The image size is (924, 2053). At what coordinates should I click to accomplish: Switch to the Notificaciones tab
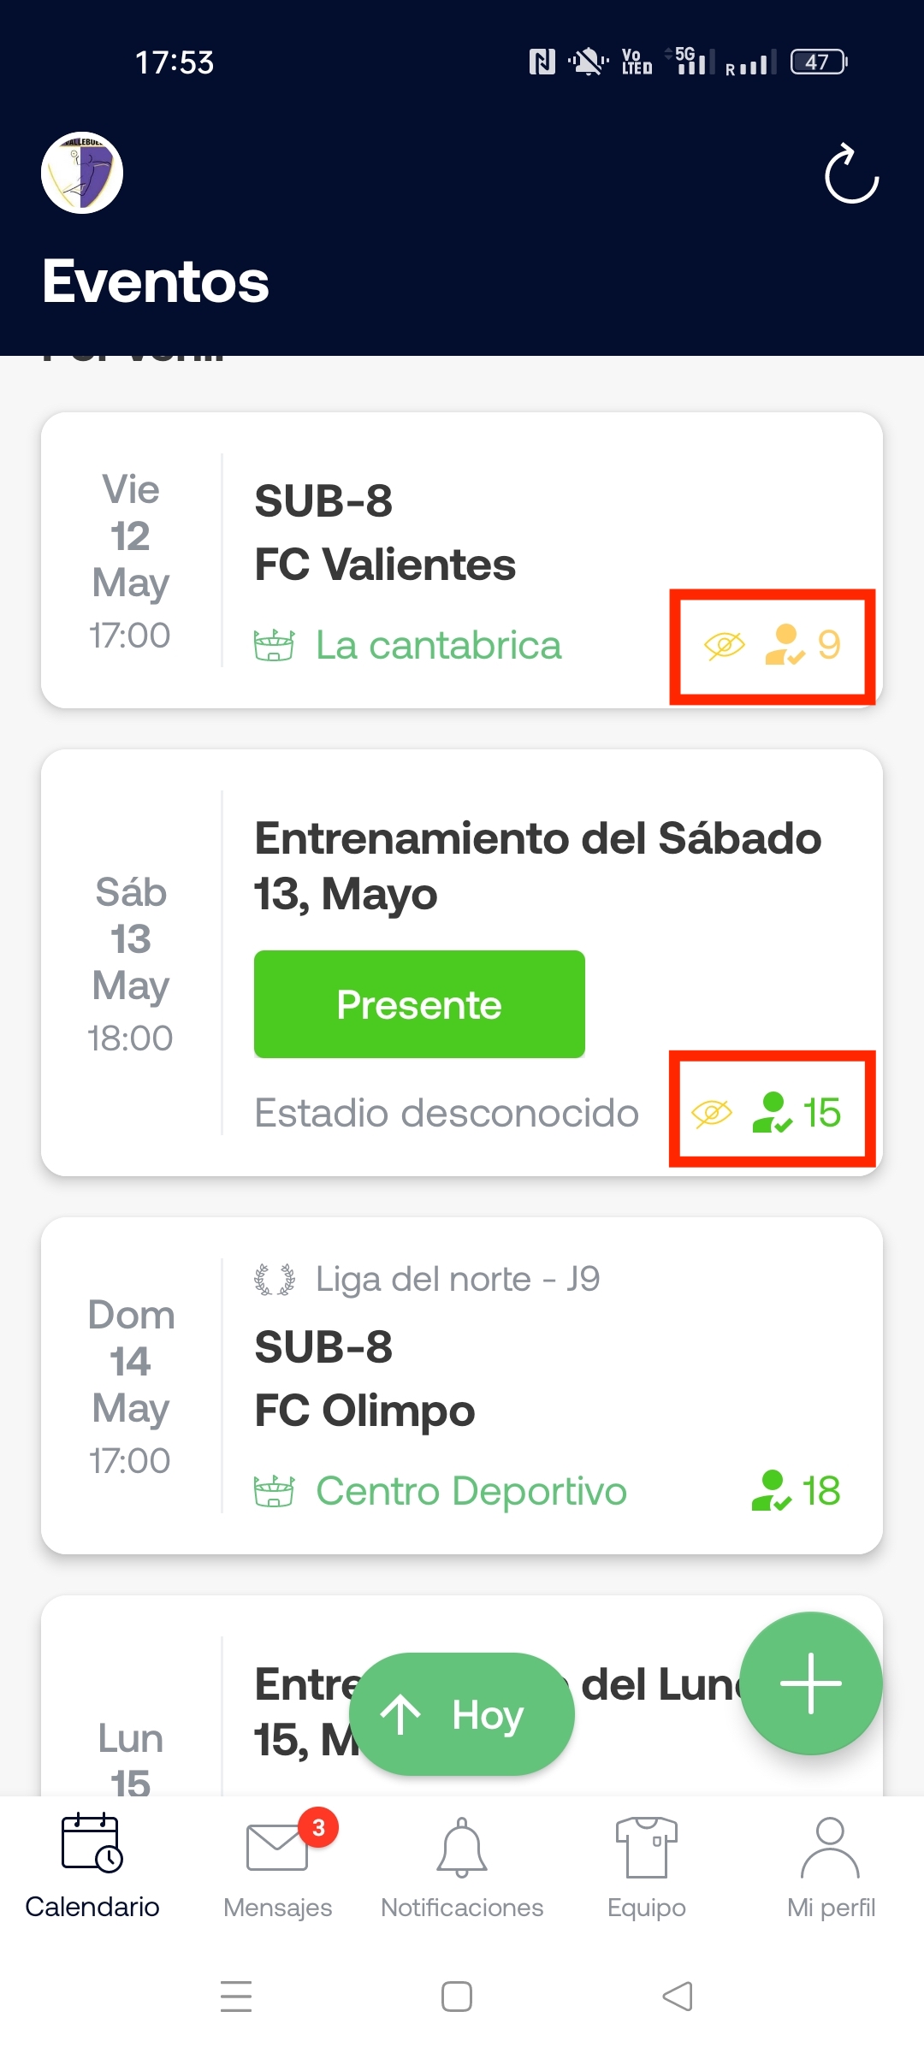coord(462,1867)
